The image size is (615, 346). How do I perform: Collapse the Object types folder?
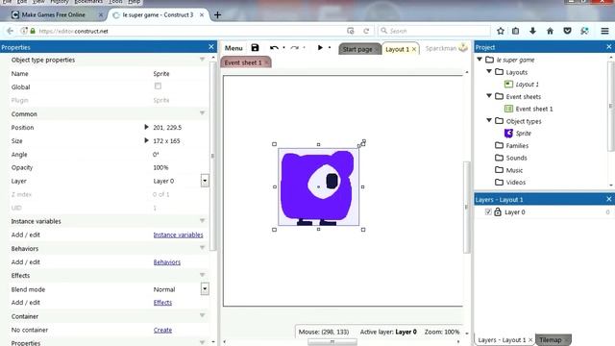489,120
